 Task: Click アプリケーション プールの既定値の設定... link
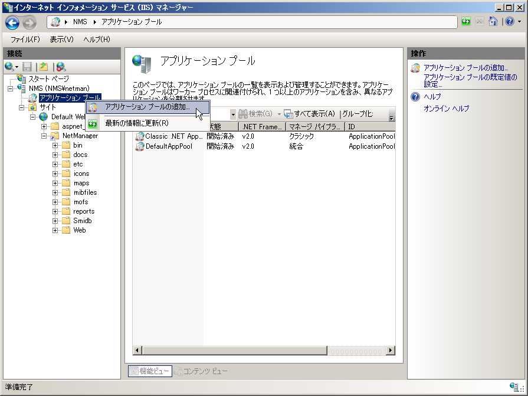pos(470,81)
